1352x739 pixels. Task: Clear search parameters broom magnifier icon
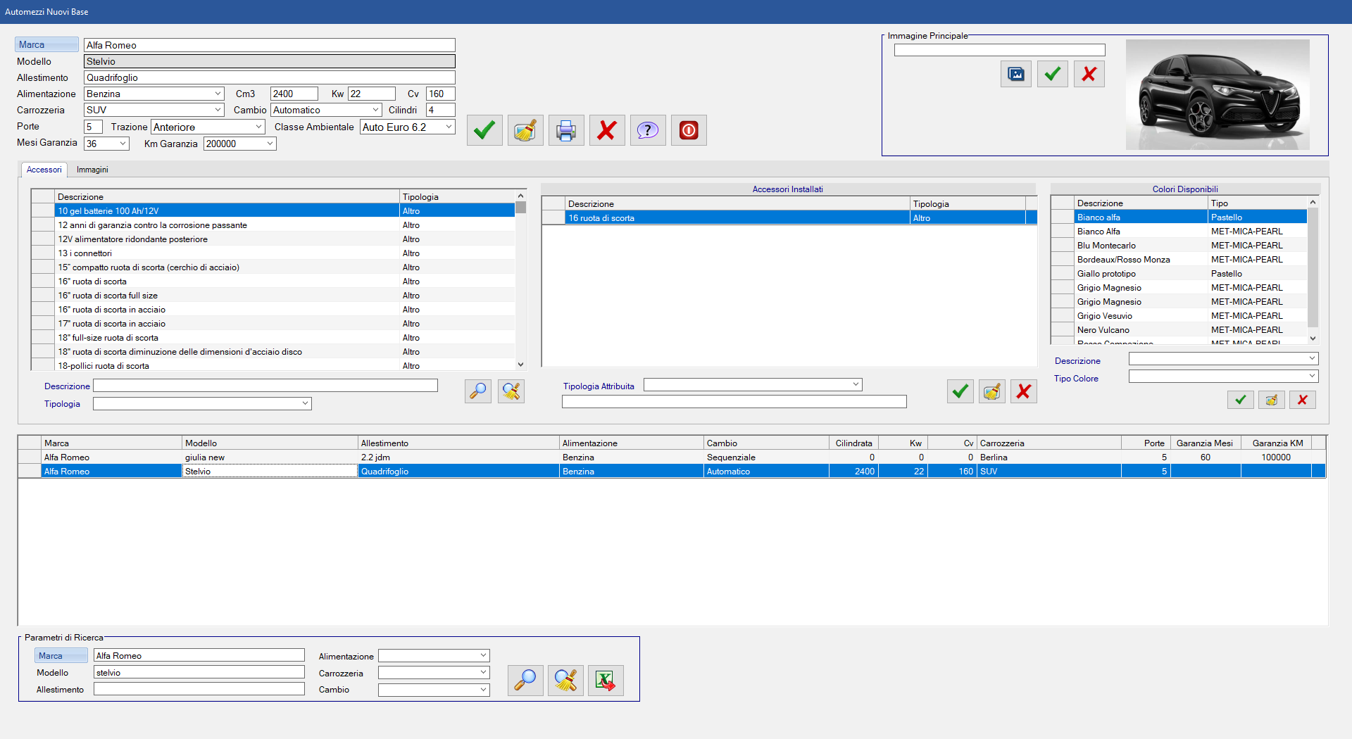[566, 680]
